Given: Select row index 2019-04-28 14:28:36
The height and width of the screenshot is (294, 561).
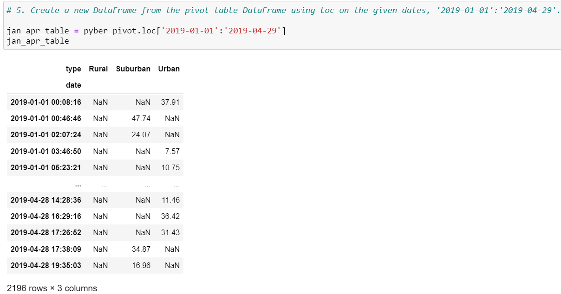Looking at the screenshot, I should pyautogui.click(x=46, y=200).
